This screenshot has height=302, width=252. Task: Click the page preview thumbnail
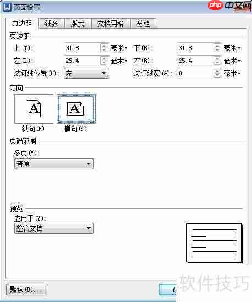point(214,243)
